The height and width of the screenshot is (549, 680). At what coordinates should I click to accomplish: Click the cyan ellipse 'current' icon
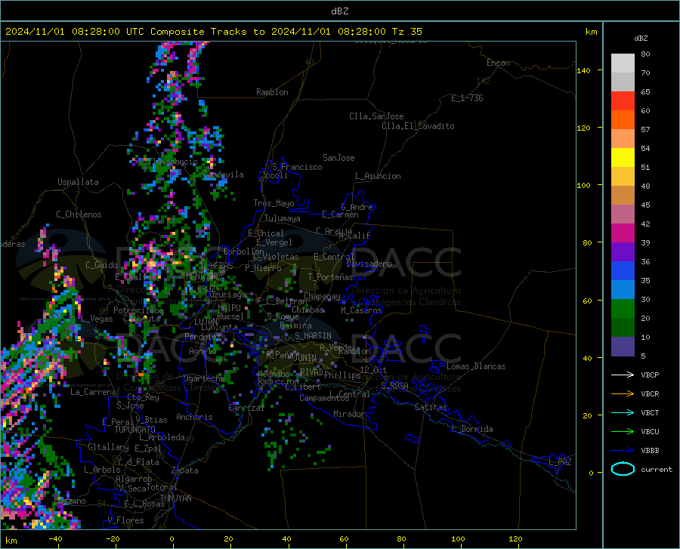click(623, 469)
